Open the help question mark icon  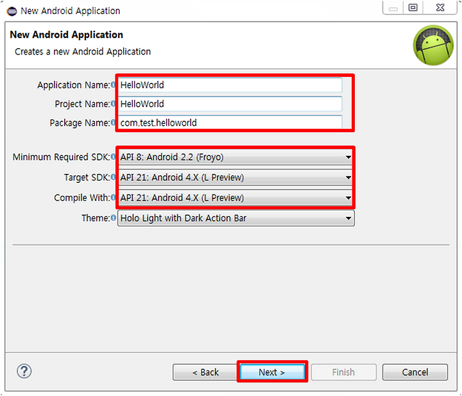[x=24, y=371]
